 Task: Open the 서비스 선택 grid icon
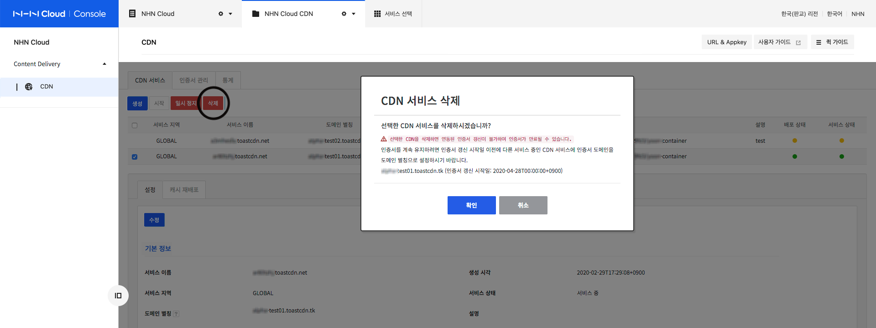(x=377, y=14)
